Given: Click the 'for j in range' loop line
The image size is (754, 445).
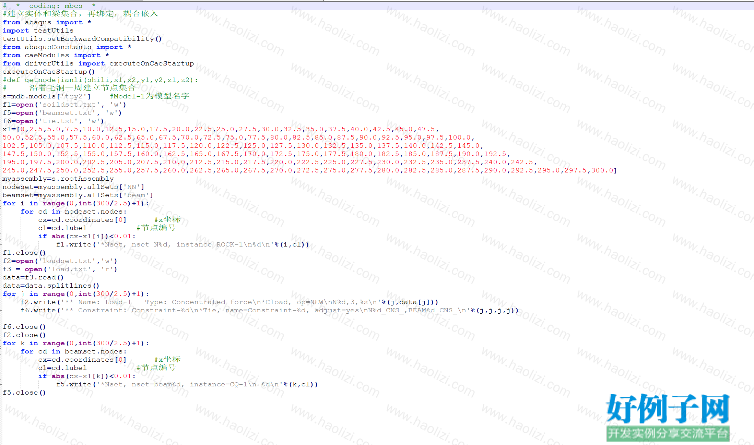Looking at the screenshot, I should tap(76, 294).
